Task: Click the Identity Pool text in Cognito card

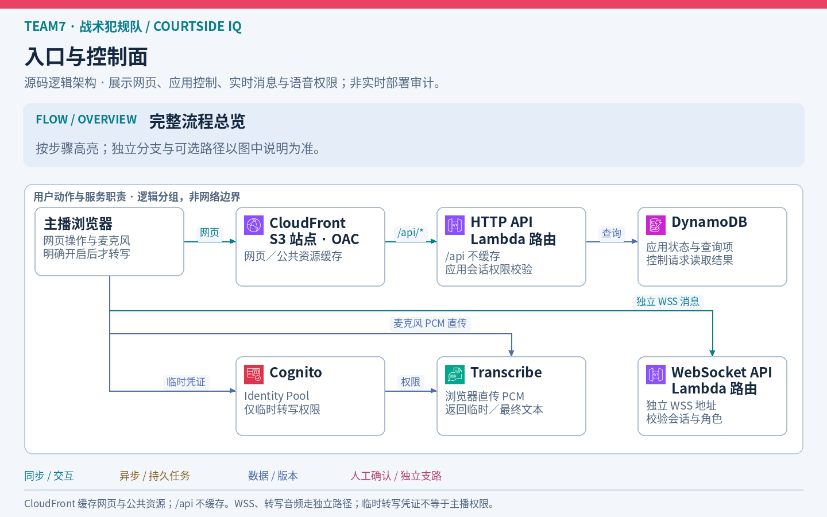Action: pos(276,396)
